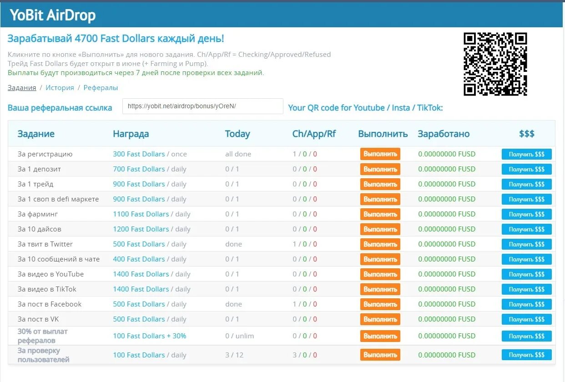The image size is (565, 382).
Task: Click Получить $$$ for За твит в Twitter
Action: tap(527, 244)
